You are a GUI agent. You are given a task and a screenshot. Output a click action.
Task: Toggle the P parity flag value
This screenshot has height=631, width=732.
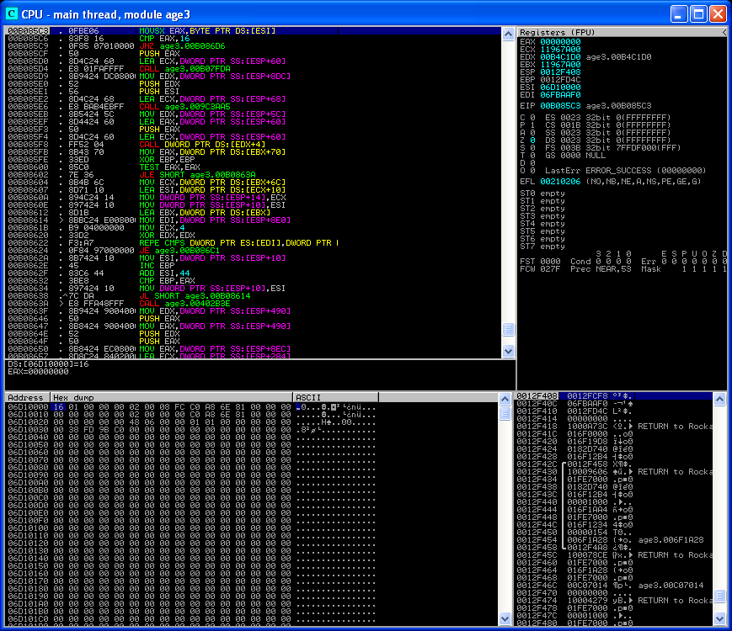pos(532,125)
